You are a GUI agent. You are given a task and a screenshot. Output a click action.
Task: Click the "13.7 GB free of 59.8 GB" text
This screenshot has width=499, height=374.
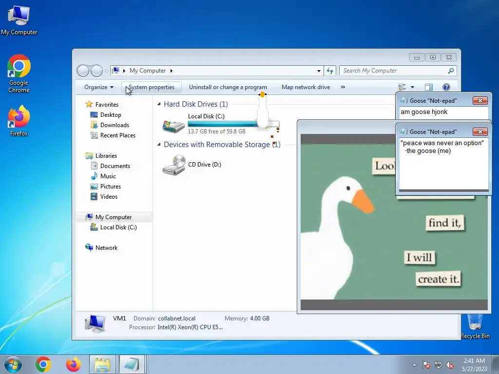point(216,131)
